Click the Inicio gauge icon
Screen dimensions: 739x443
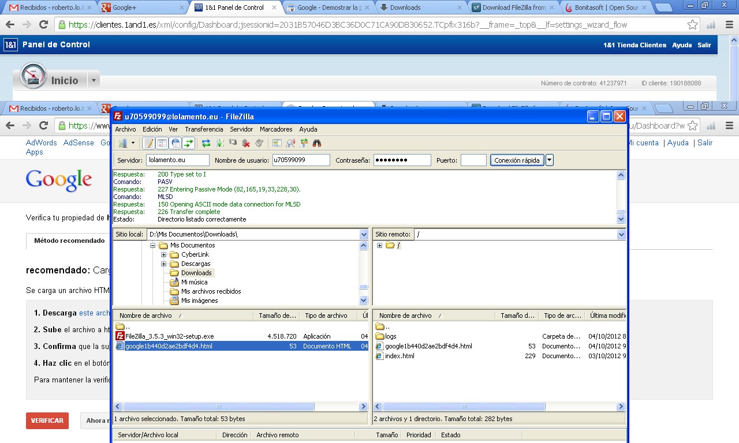(x=33, y=76)
